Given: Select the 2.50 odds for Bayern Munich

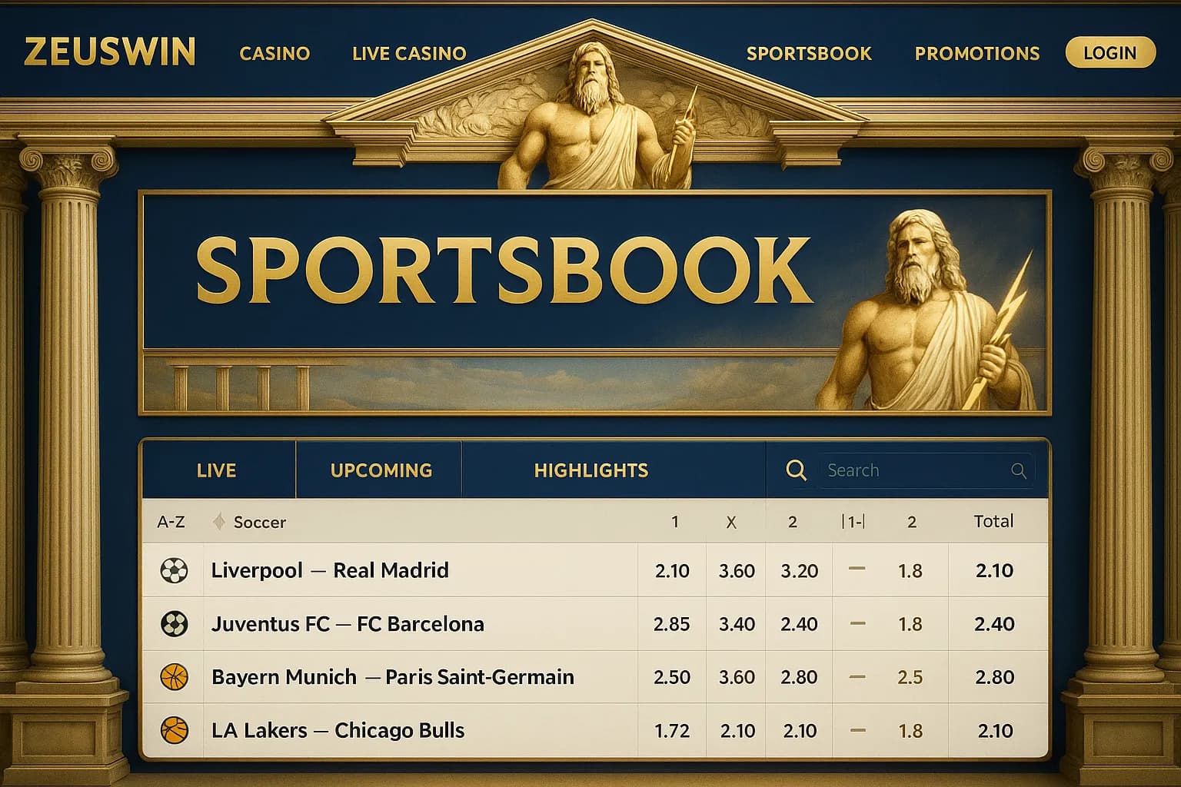Looking at the screenshot, I should coord(672,677).
